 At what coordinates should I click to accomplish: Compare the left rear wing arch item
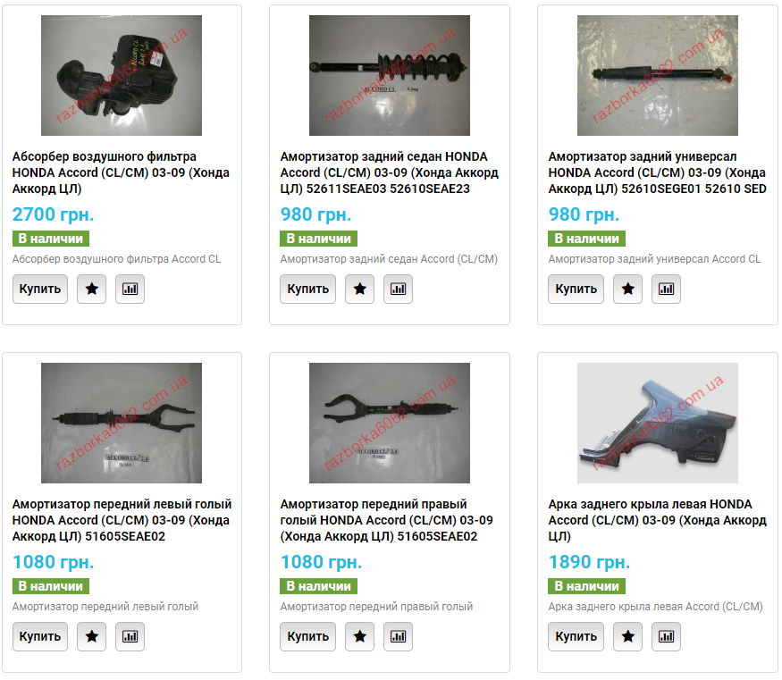(x=667, y=636)
